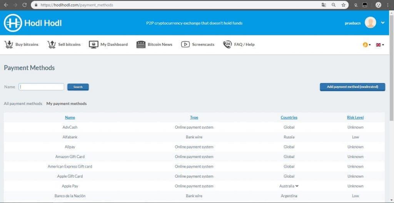Click the Alfabank row name

(70, 137)
